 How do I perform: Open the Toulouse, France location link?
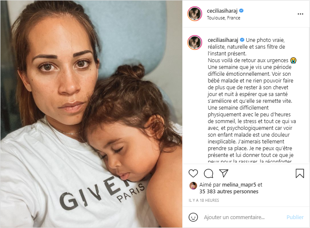pyautogui.click(x=223, y=18)
